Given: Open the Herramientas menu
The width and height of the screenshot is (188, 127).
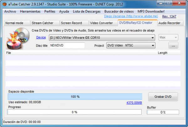Looking at the screenshot, I should point(30,11).
